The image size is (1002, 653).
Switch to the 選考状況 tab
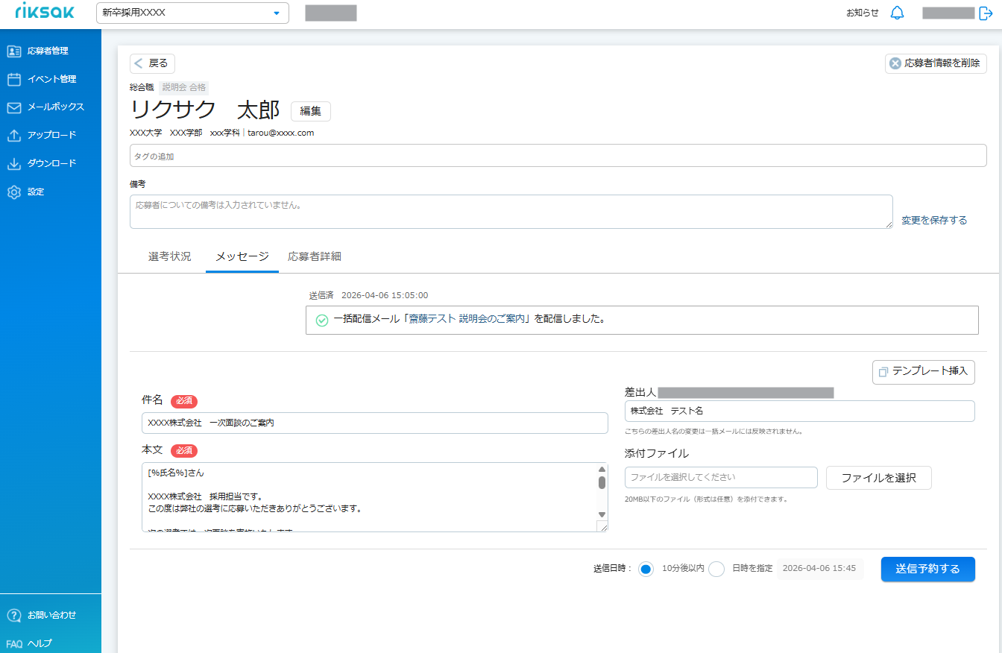169,256
